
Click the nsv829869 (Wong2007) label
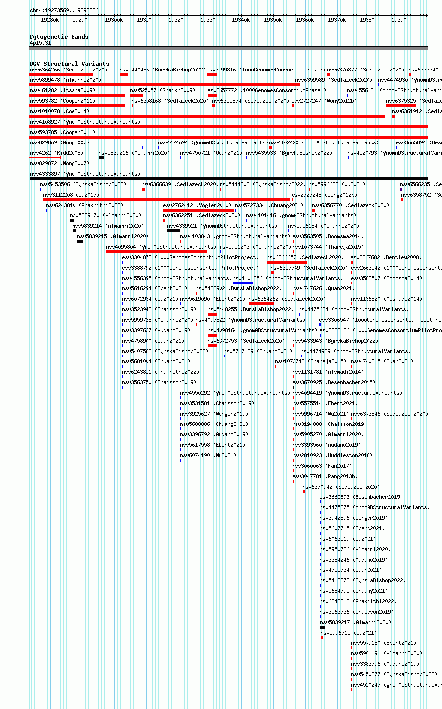tap(60, 142)
